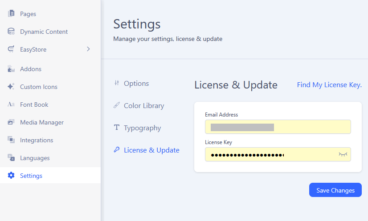
Task: Switch to Color Library tab
Action: click(143, 106)
